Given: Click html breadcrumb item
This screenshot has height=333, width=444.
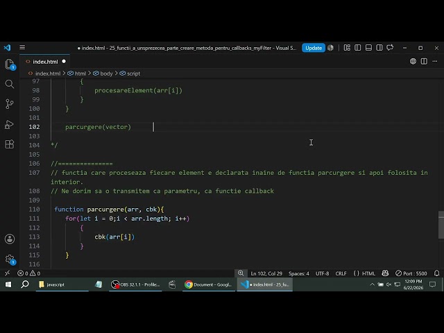Looking at the screenshot, I should [x=77, y=74].
